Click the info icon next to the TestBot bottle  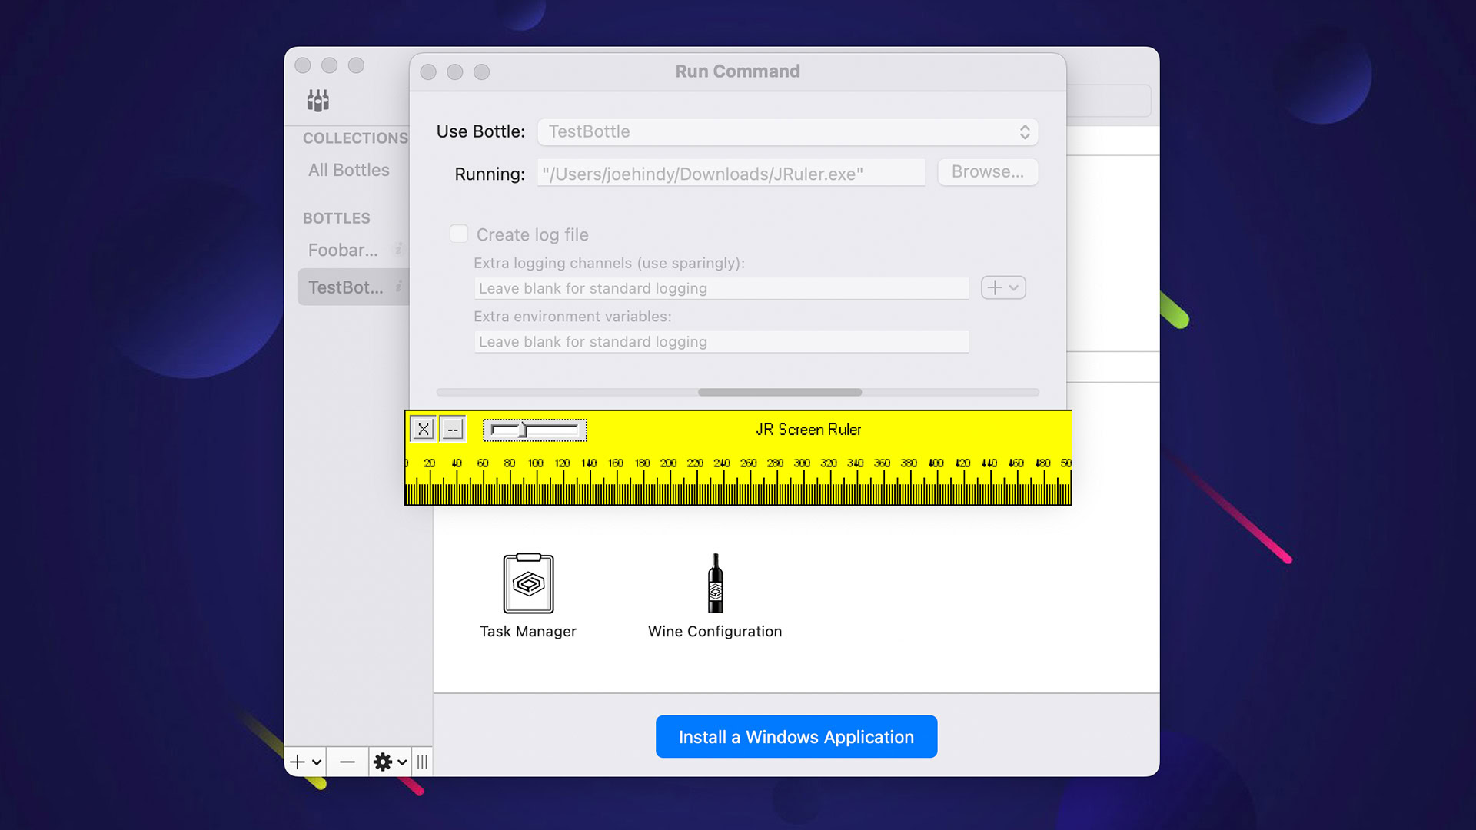[x=398, y=287]
